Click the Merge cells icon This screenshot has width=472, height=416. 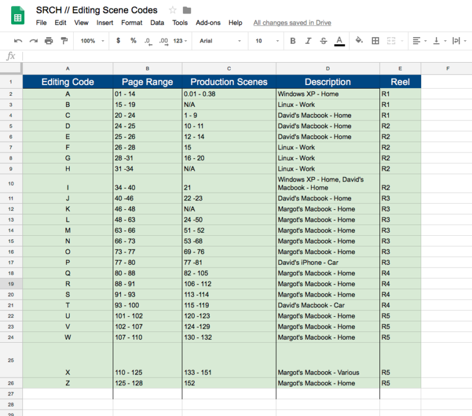point(391,41)
